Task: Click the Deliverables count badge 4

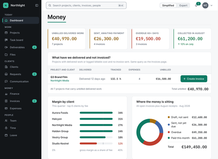Action: coord(34,47)
